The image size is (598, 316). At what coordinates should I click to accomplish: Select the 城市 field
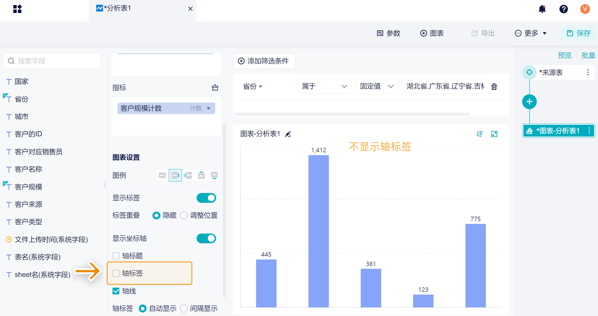coord(22,116)
